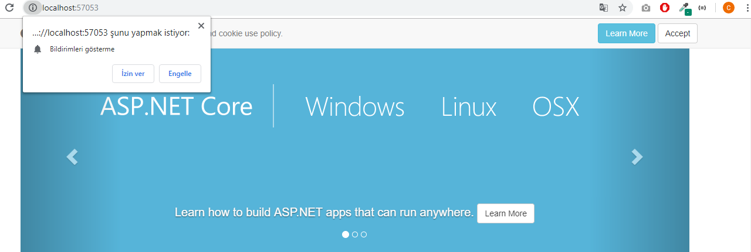The width and height of the screenshot is (751, 252).
Task: Bookmark this page with the star icon
Action: (x=623, y=8)
